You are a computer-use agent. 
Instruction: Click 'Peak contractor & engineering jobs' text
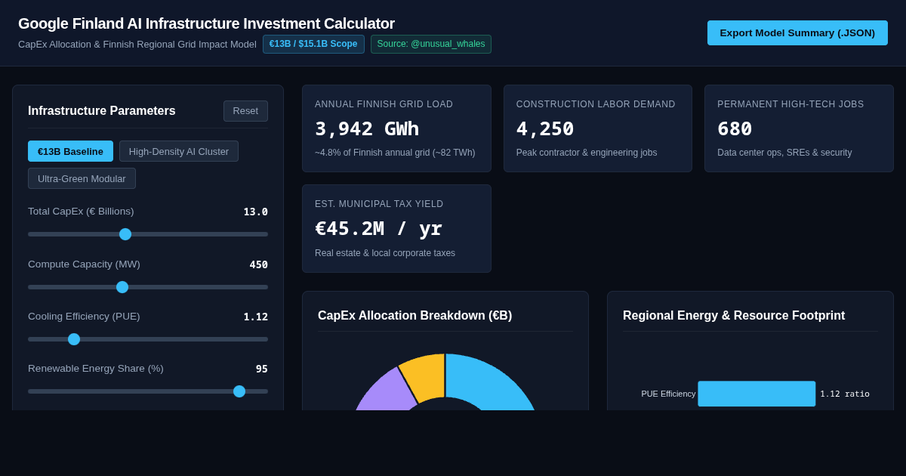[x=587, y=153]
